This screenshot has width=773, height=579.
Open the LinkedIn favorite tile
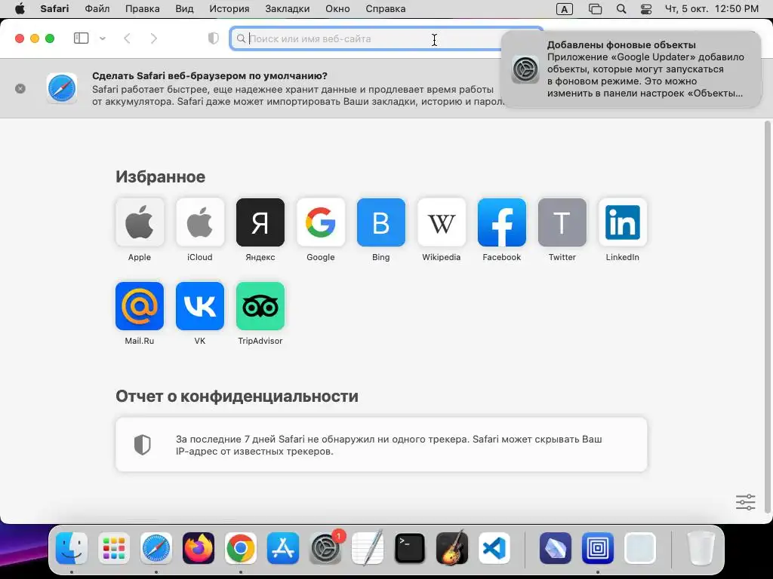click(x=623, y=222)
